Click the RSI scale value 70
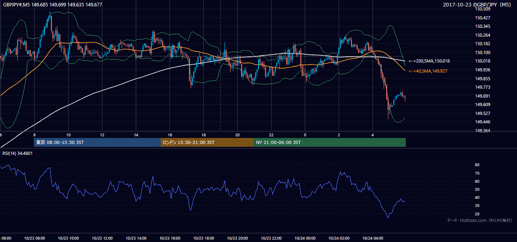517x242 pixels. [x=477, y=173]
